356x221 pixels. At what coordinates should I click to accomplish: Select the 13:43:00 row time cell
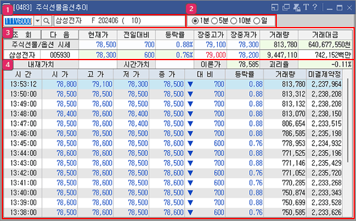tap(23, 163)
